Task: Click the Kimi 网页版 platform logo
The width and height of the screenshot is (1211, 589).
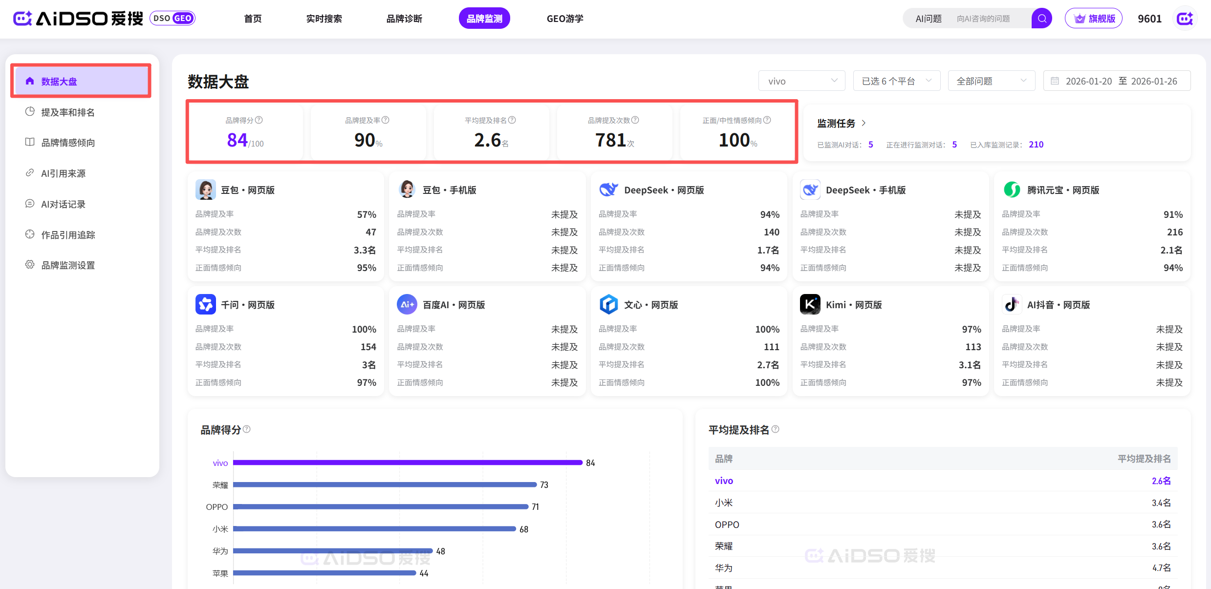Action: 810,304
